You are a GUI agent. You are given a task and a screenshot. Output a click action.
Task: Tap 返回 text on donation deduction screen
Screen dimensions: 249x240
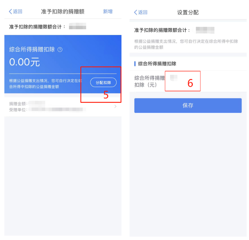17,11
